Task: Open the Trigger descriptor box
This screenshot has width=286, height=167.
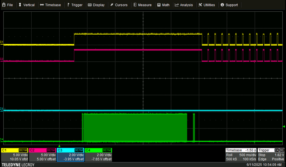Action: pos(271,155)
